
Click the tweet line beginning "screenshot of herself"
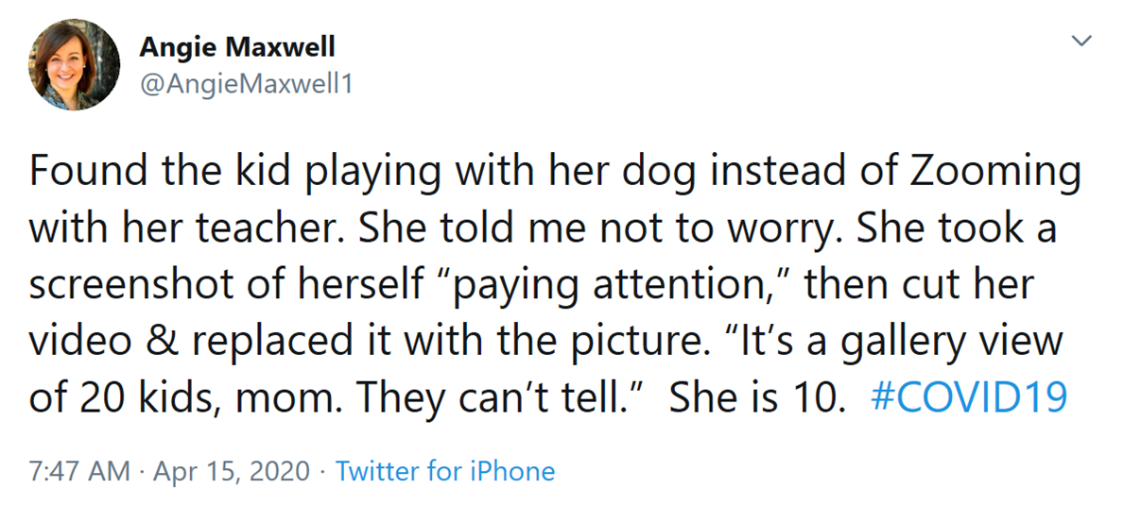[531, 285]
